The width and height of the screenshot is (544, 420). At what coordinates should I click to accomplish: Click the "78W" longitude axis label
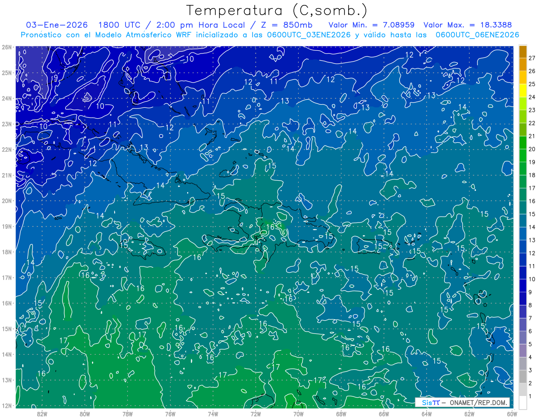point(127,414)
